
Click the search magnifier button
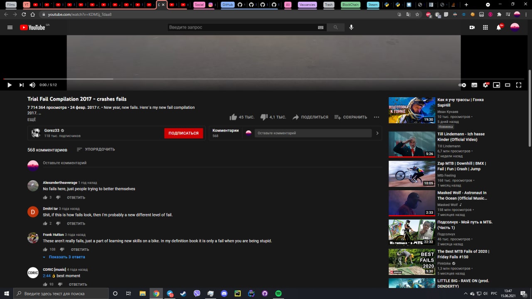(x=335, y=27)
